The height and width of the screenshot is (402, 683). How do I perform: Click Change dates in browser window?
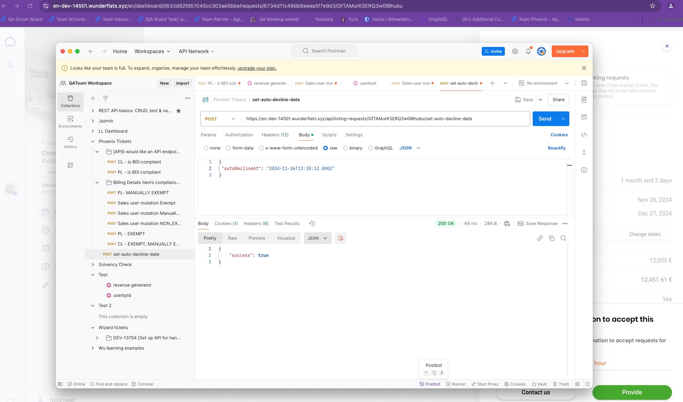pyautogui.click(x=645, y=234)
